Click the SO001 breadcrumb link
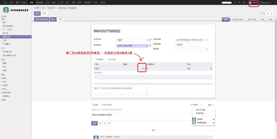The image size is (277, 139). click(51, 8)
